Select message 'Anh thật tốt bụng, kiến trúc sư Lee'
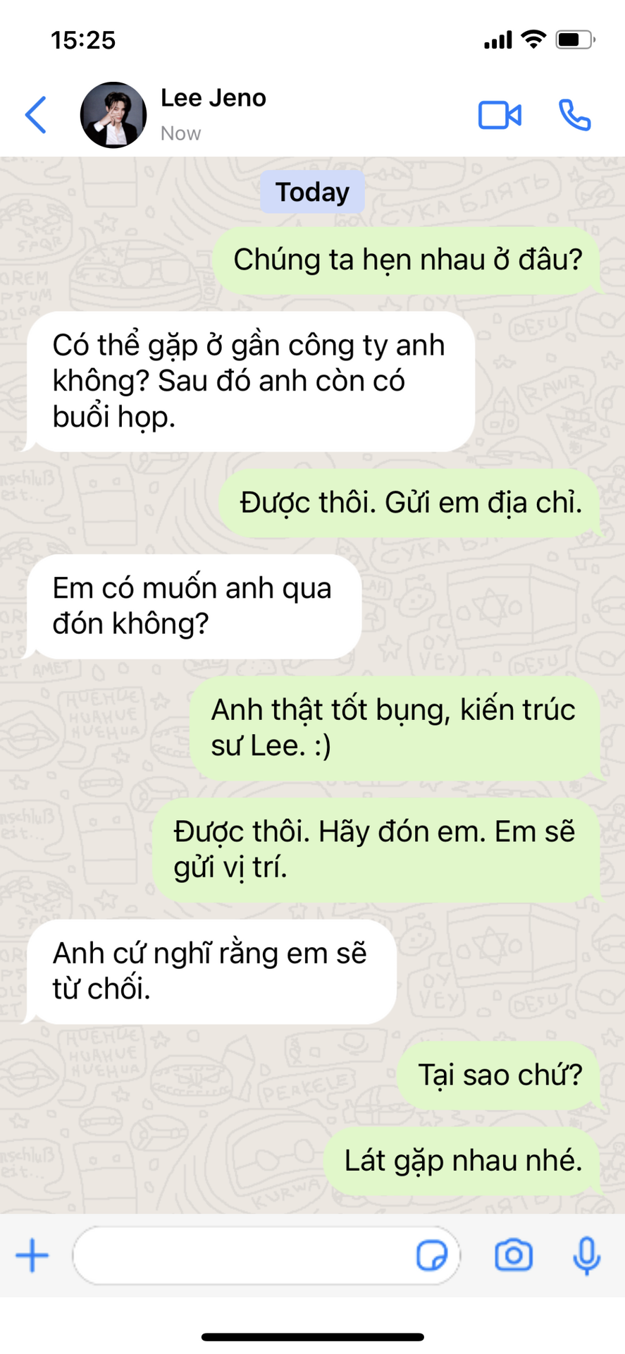 (x=396, y=728)
